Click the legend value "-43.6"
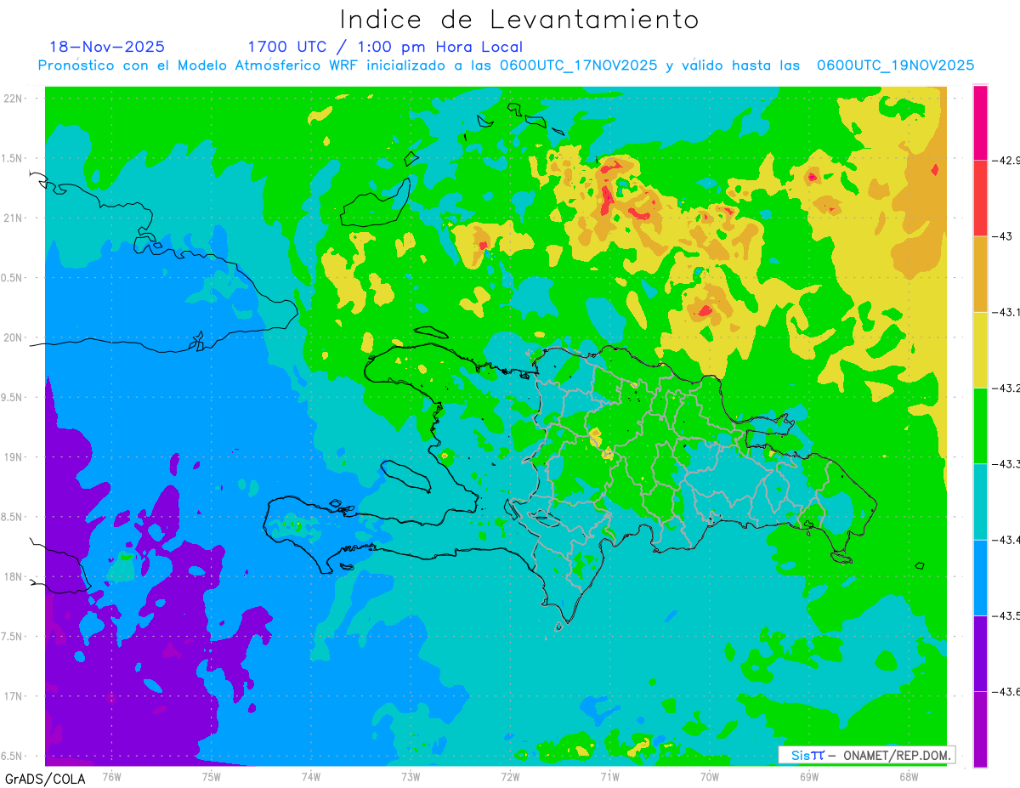Image resolution: width=1020 pixels, height=788 pixels. (1006, 691)
